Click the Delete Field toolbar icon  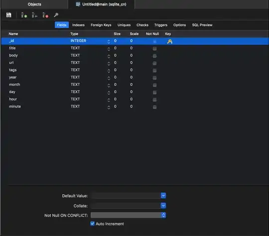click(45, 15)
